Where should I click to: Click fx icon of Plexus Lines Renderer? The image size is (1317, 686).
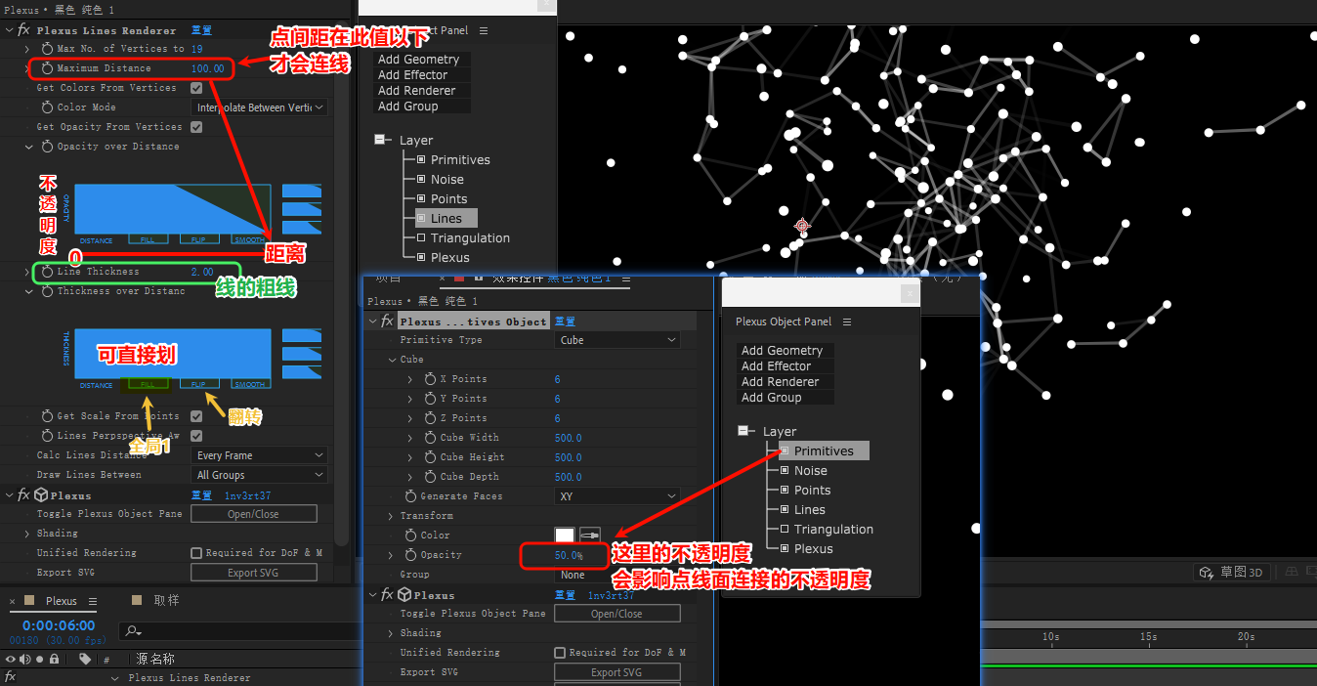click(x=23, y=30)
